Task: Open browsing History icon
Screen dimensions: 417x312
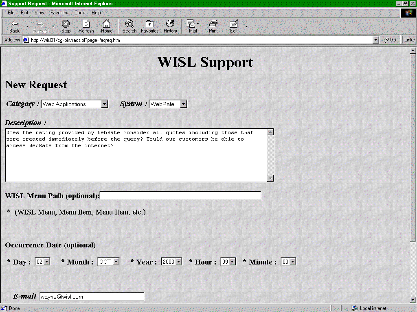Action: click(170, 26)
